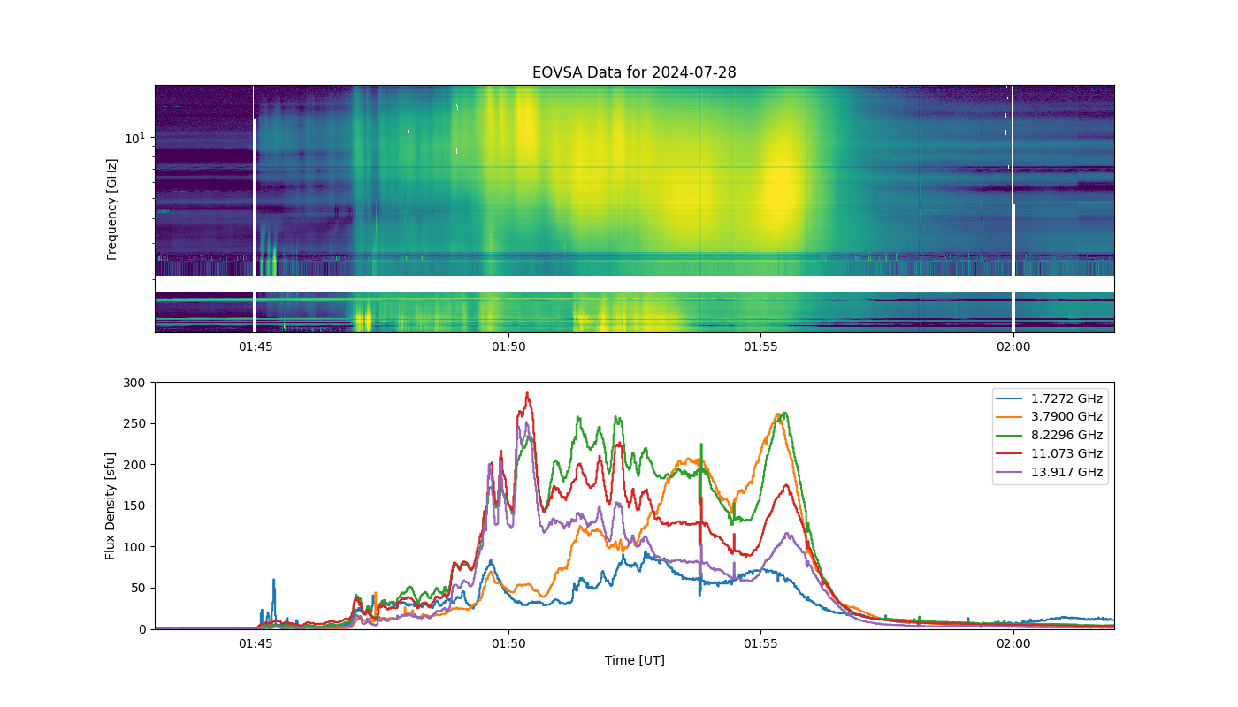The width and height of the screenshot is (1238, 707).
Task: Click the 01:50 label under the spectrogram
Action: pyautogui.click(x=508, y=346)
